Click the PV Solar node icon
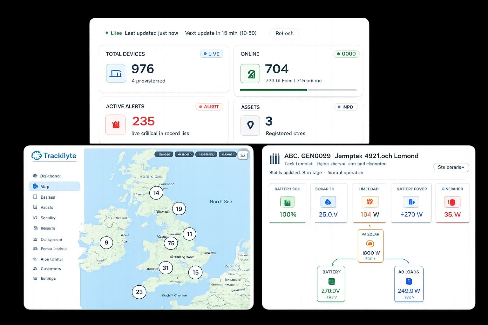This screenshot has height=325, width=488. coord(370,243)
